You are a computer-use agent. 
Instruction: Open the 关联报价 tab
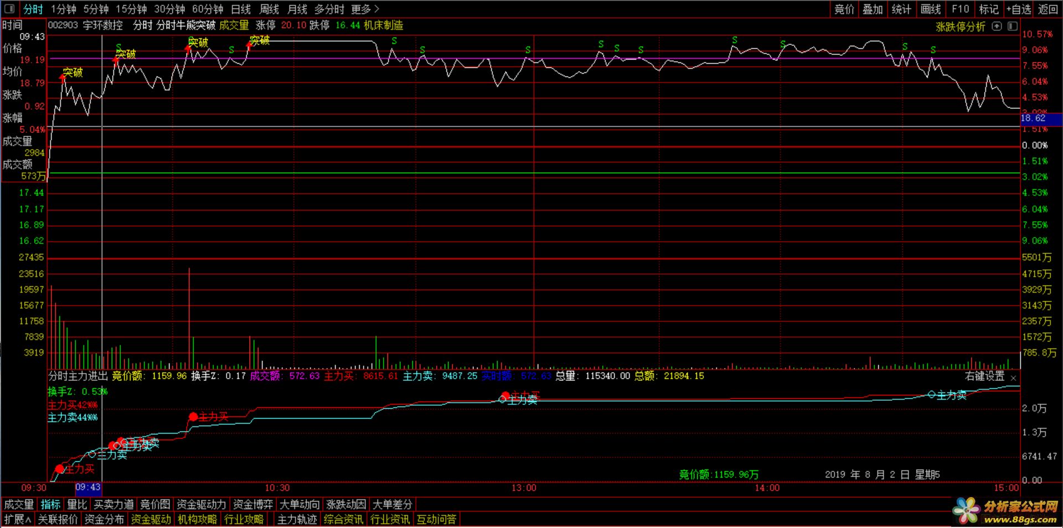pyautogui.click(x=58, y=519)
